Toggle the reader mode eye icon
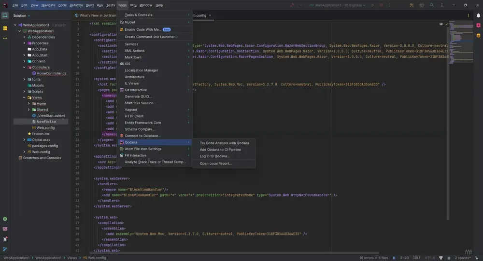 [x=441, y=24]
